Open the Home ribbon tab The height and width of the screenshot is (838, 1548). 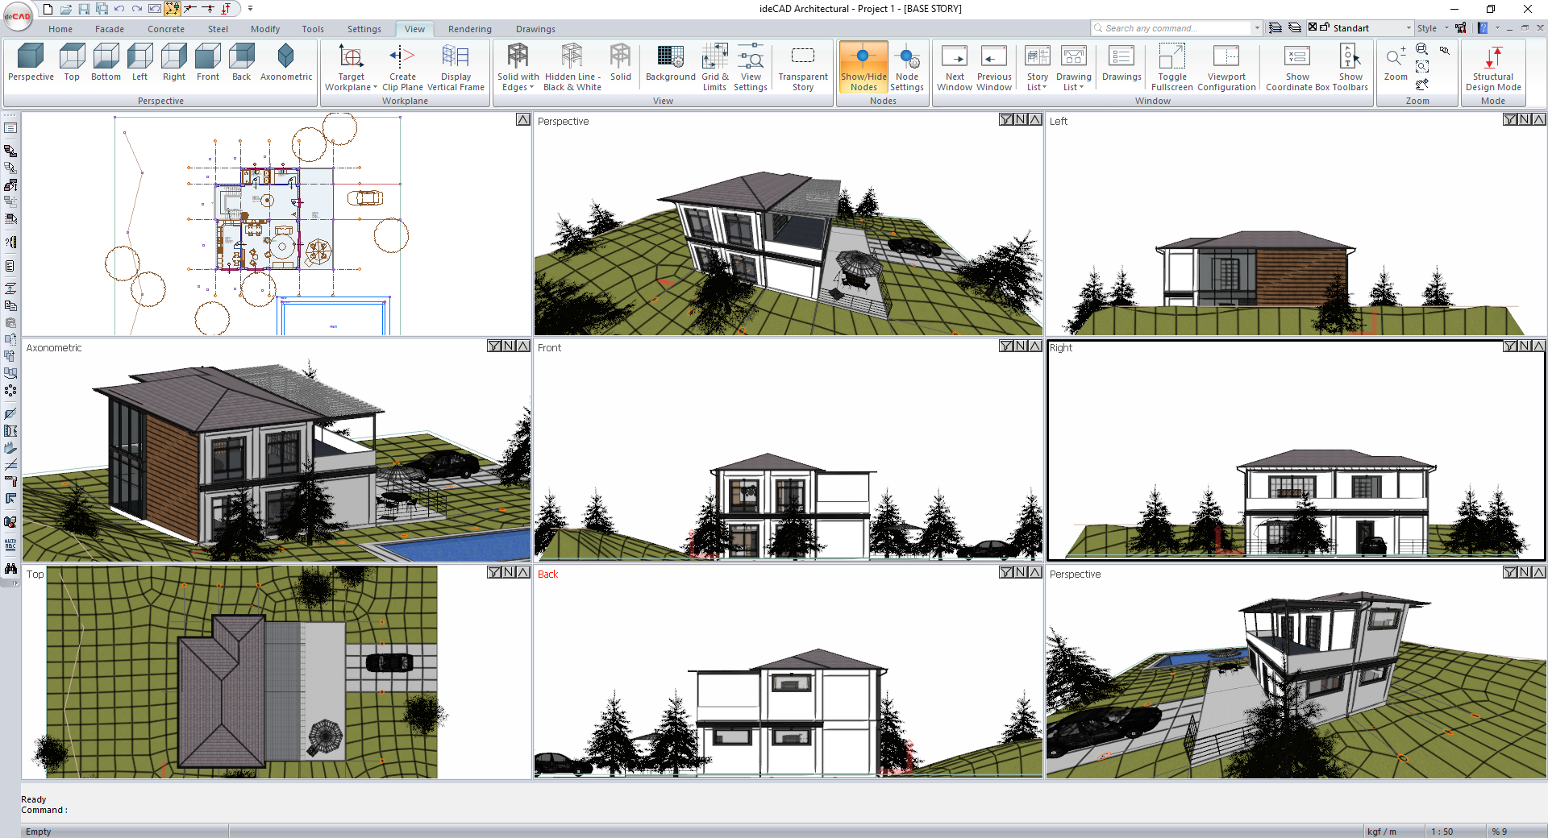tap(60, 28)
